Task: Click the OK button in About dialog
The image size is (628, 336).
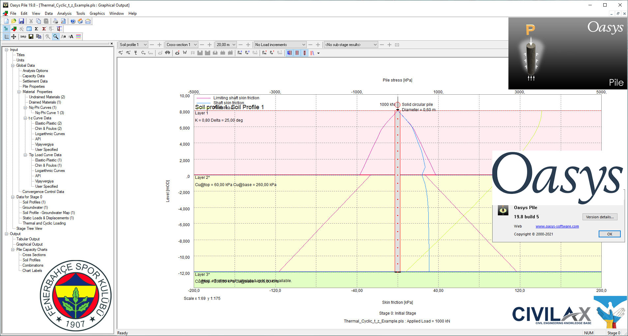Action: (x=609, y=234)
